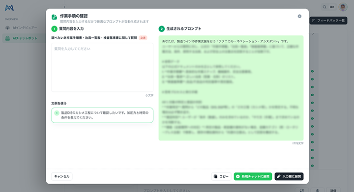This screenshot has height=192, width=354.
Task: Select the 製品DISのカシメ工程 example sentence
Action: click(x=102, y=115)
